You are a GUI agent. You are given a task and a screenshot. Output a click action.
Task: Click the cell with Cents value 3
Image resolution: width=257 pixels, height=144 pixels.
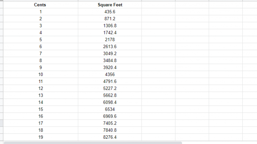[40, 26]
